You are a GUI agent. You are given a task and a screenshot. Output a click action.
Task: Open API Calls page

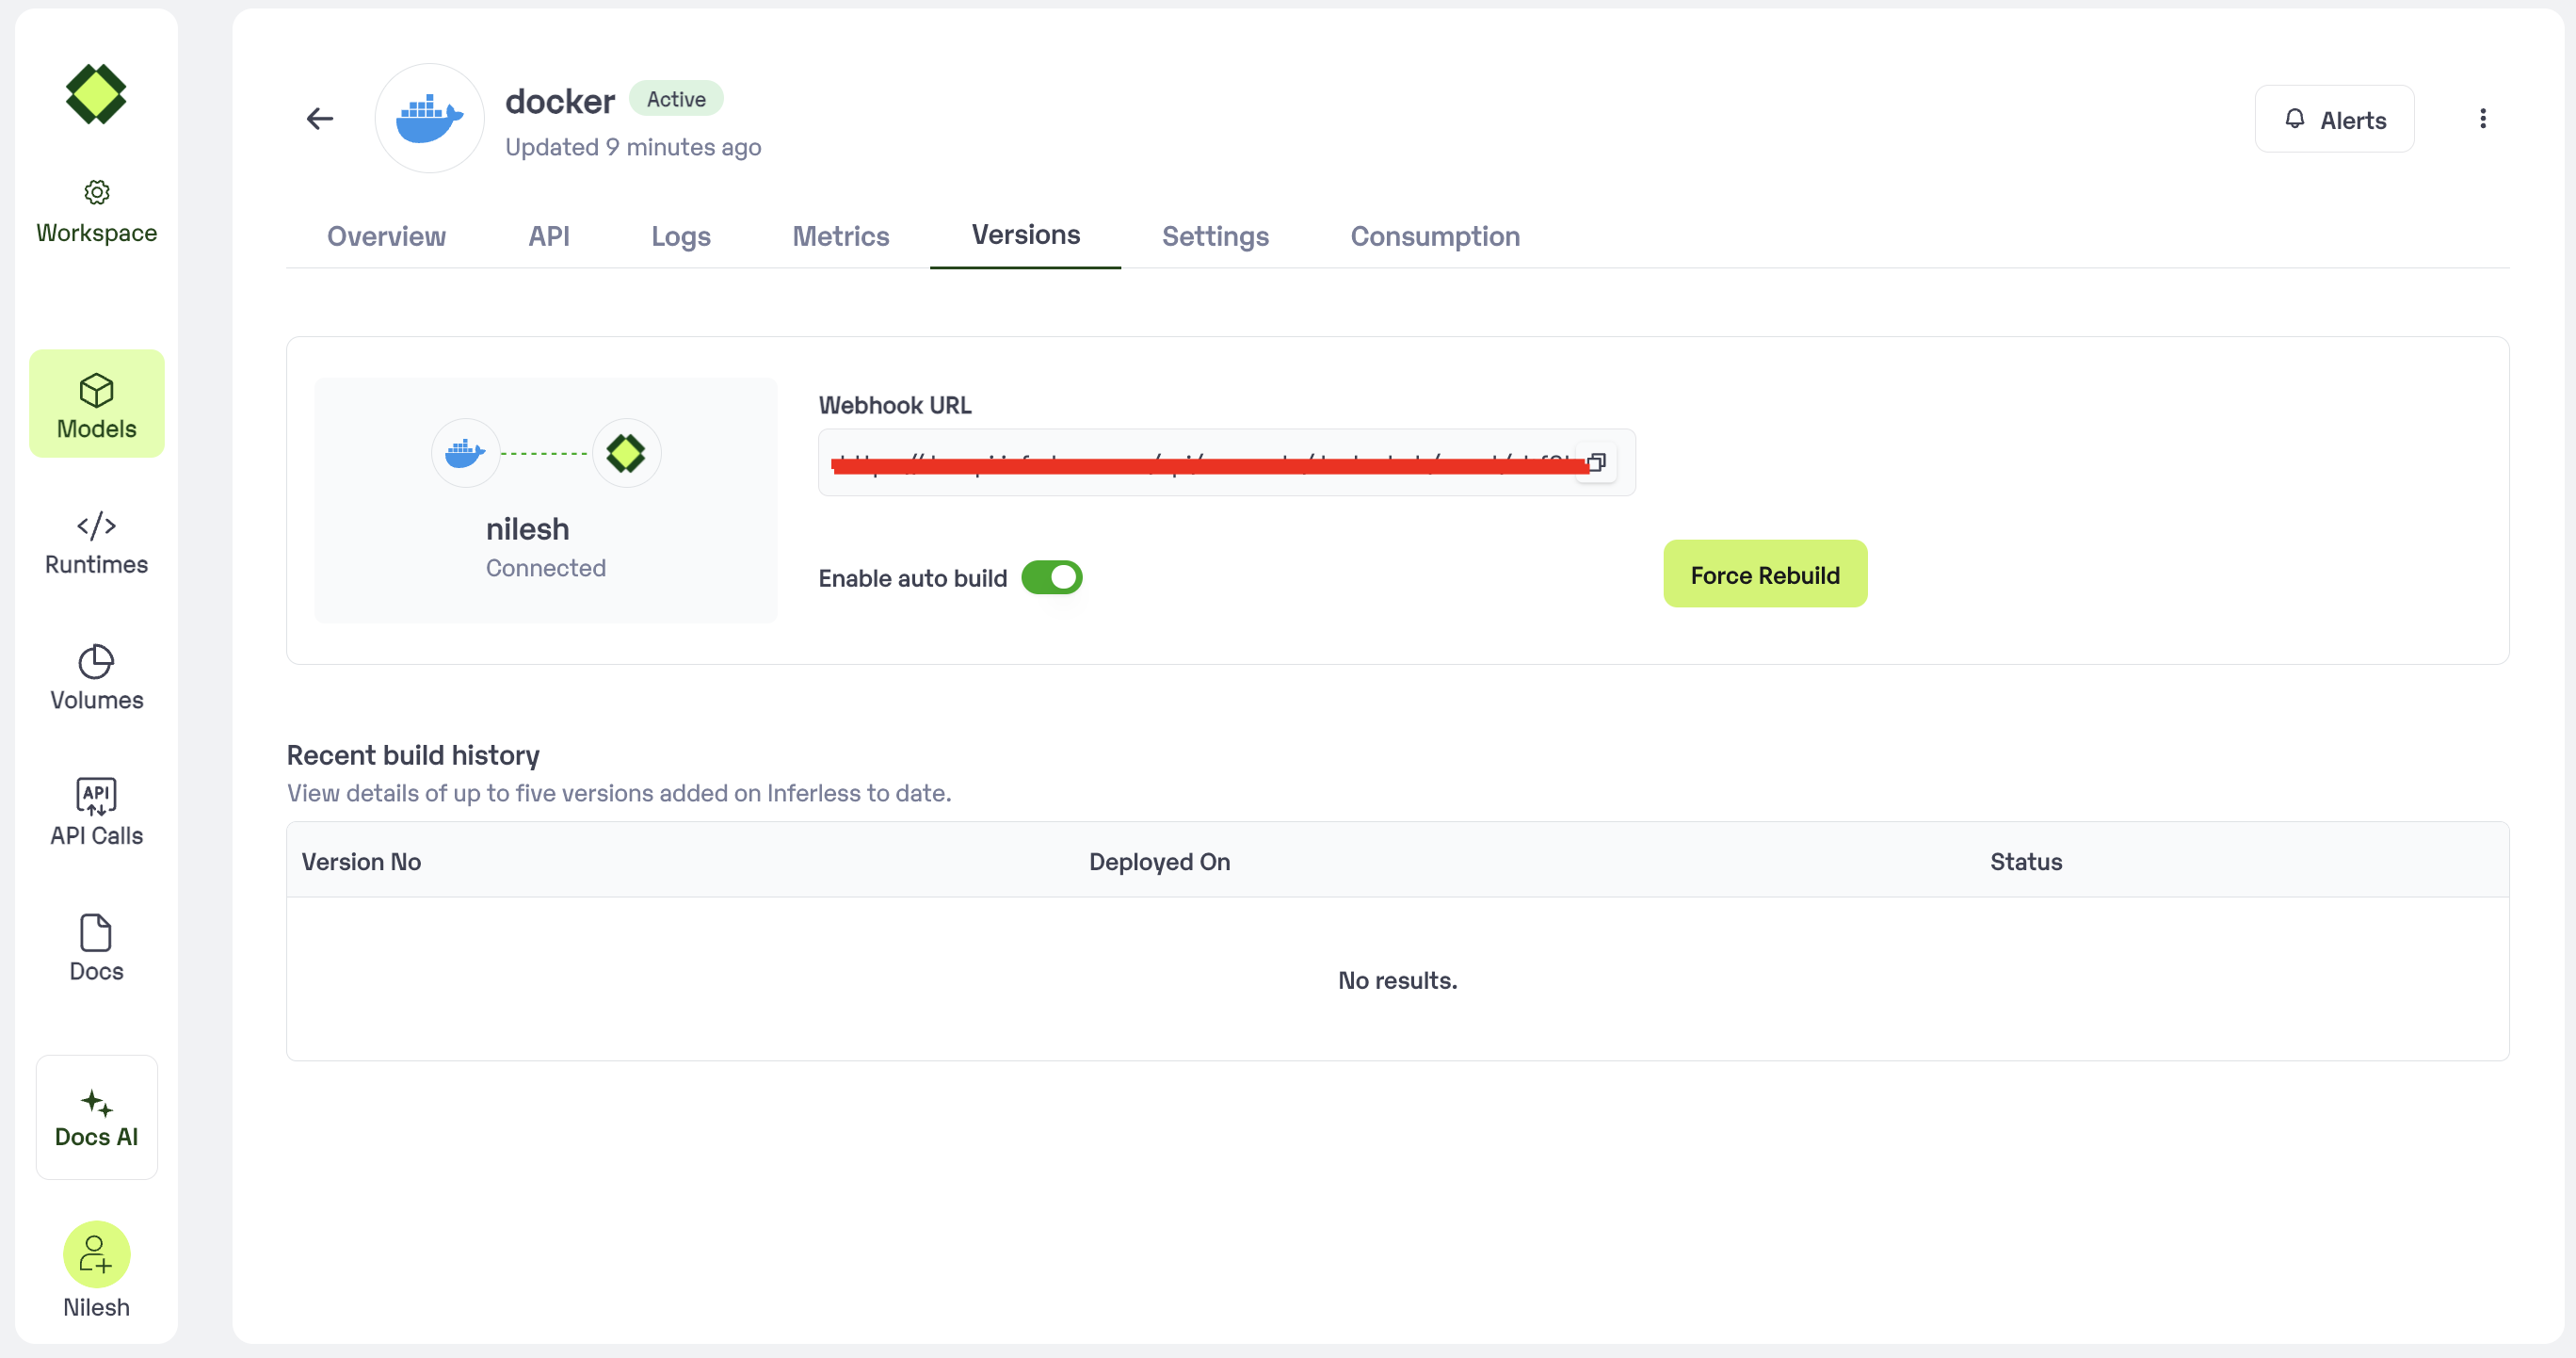point(96,813)
